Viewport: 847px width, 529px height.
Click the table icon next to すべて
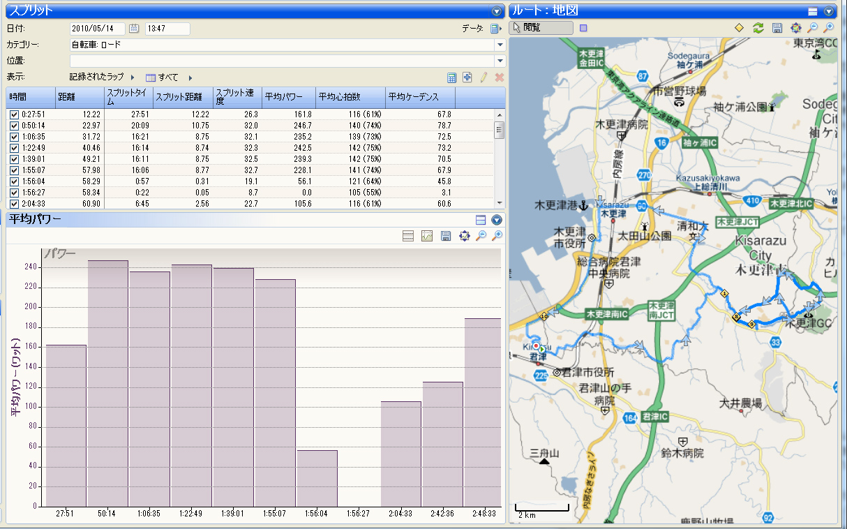[150, 77]
